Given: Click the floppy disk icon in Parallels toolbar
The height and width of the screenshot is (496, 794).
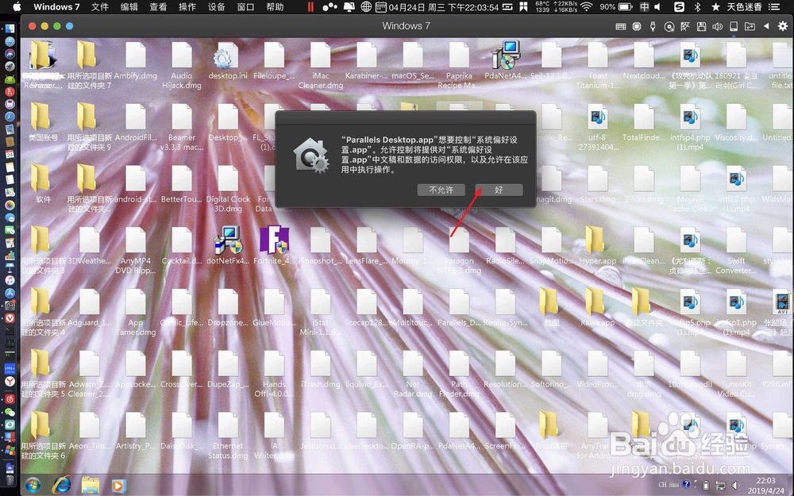Looking at the screenshot, I should tap(701, 26).
